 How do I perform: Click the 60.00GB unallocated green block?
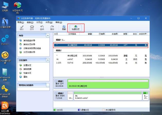108,84
